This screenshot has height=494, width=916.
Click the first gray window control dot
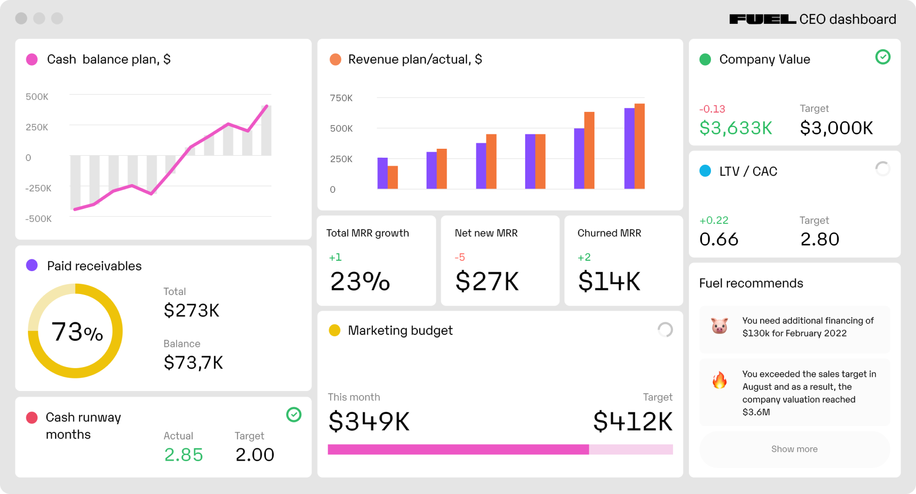pos(21,18)
